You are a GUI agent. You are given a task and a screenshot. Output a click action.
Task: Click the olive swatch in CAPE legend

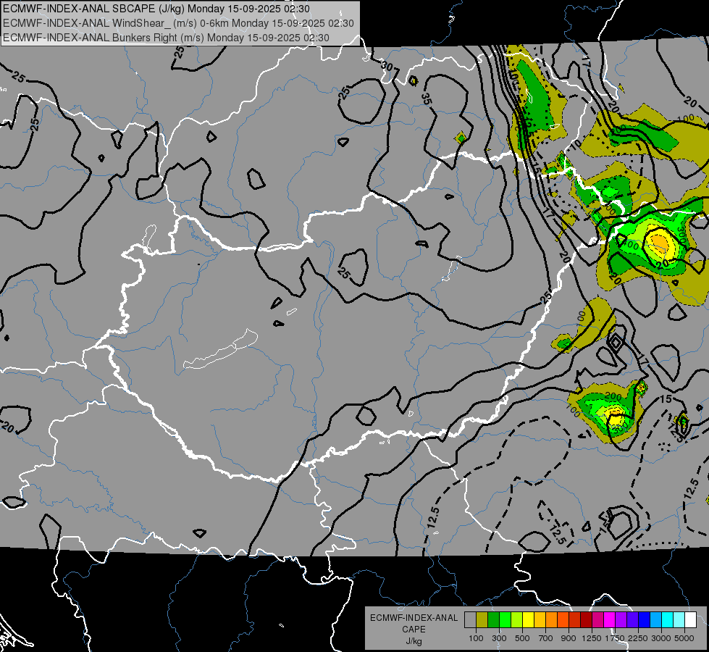(x=482, y=620)
